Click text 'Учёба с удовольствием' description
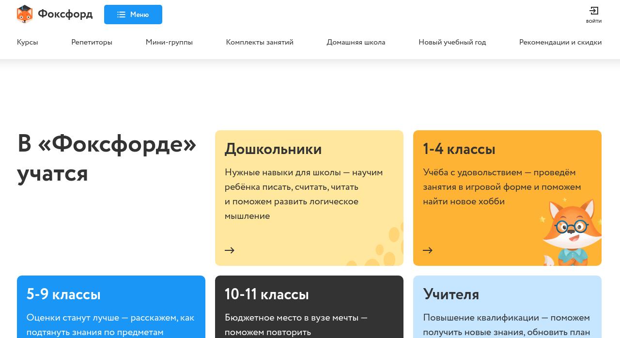 coord(502,187)
